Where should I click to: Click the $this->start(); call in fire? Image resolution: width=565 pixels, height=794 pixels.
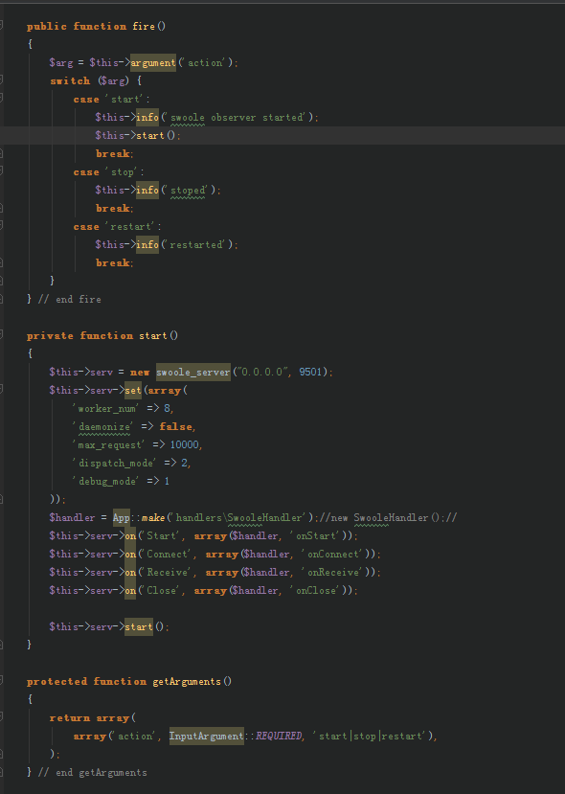tap(137, 136)
